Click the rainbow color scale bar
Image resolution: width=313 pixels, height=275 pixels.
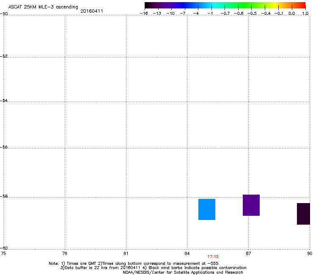(x=225, y=5)
